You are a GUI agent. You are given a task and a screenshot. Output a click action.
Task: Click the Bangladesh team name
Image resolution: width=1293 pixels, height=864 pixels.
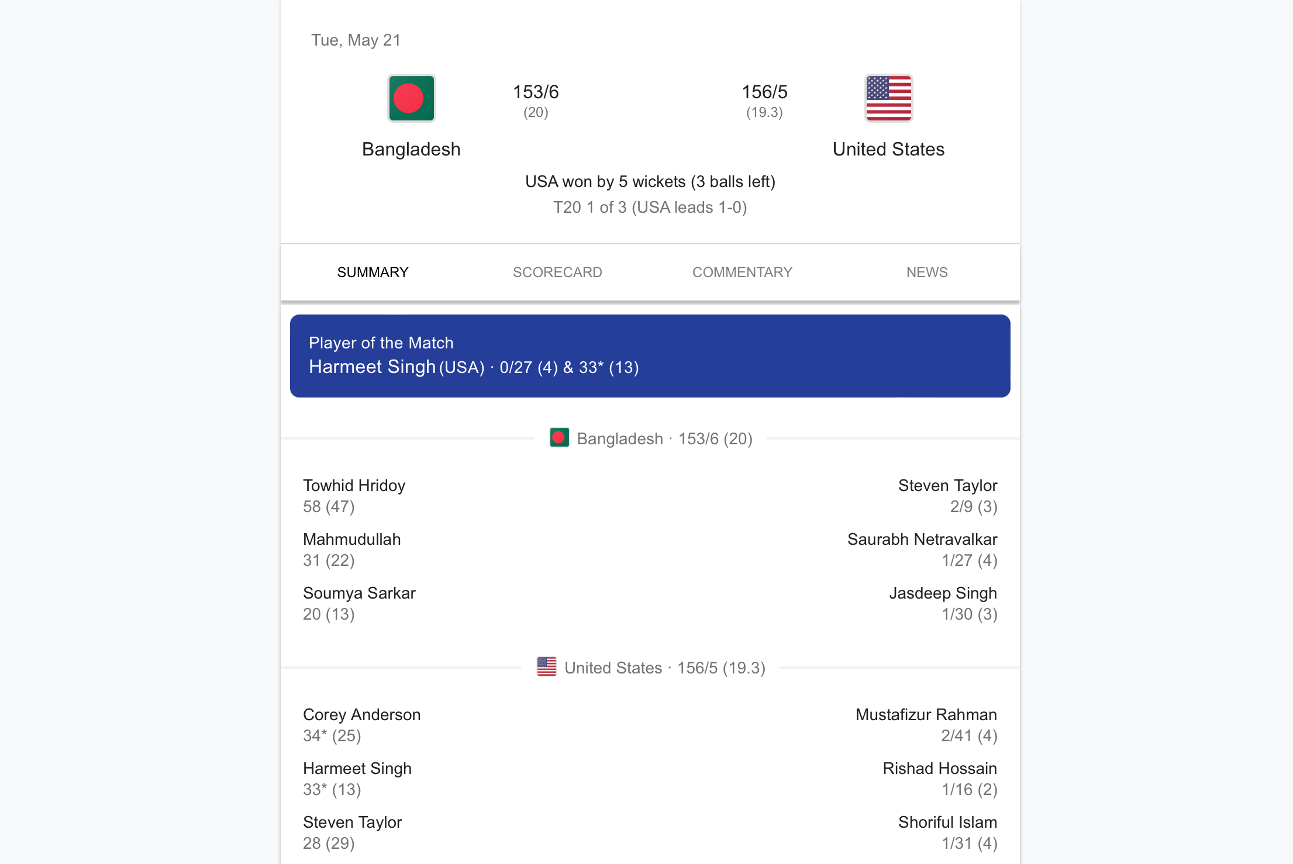(x=411, y=149)
